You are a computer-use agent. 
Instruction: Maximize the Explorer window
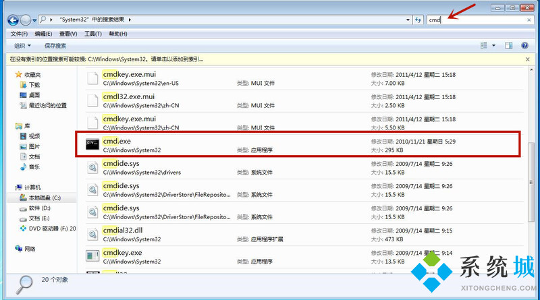pos(512,7)
